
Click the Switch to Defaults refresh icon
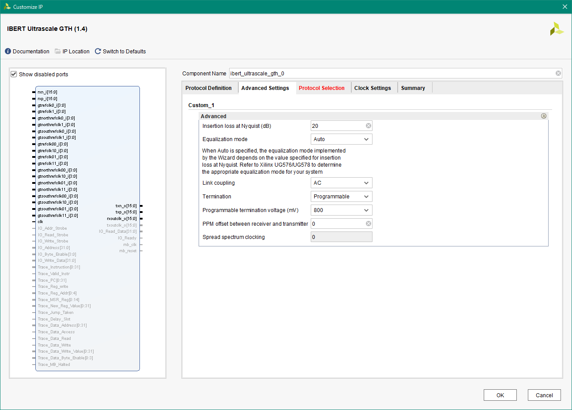tap(98, 51)
